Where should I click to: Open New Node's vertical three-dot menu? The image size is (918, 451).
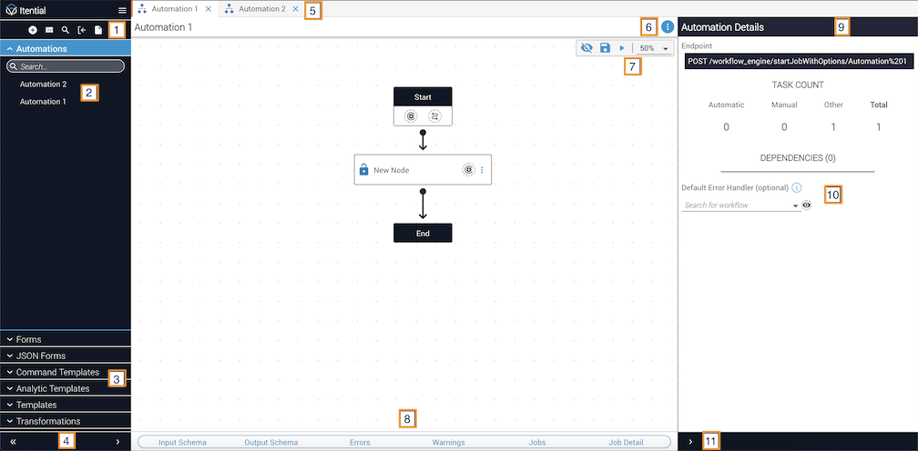pyautogui.click(x=483, y=170)
